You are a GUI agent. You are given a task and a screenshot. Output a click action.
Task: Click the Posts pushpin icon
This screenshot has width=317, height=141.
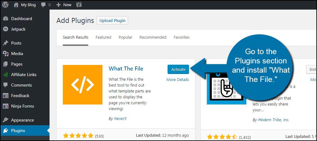[6, 43]
